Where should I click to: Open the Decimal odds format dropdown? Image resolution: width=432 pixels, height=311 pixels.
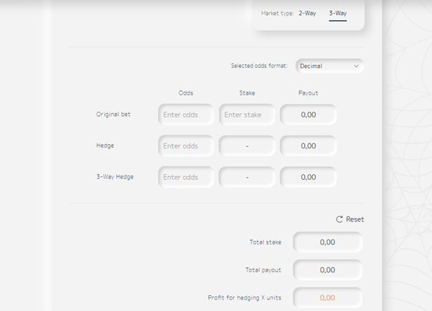point(329,66)
